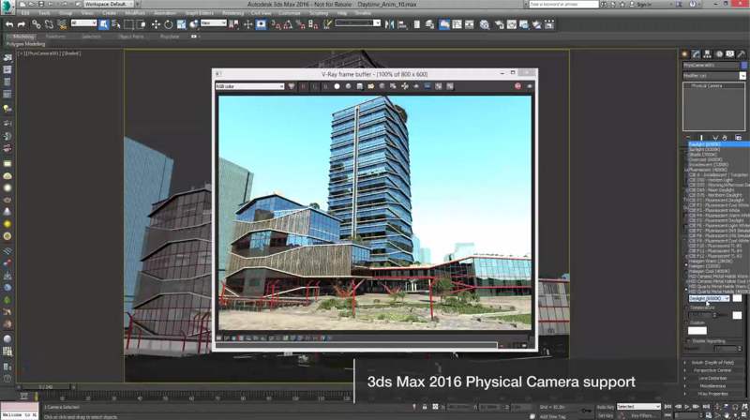
Task: Switch to mono white circle display
Action: (337, 86)
